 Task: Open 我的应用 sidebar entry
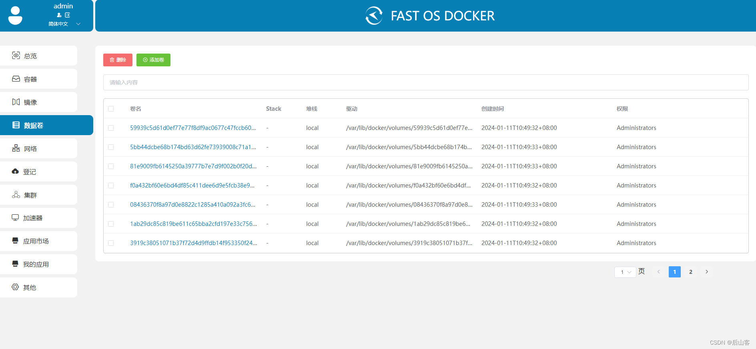[x=38, y=264]
